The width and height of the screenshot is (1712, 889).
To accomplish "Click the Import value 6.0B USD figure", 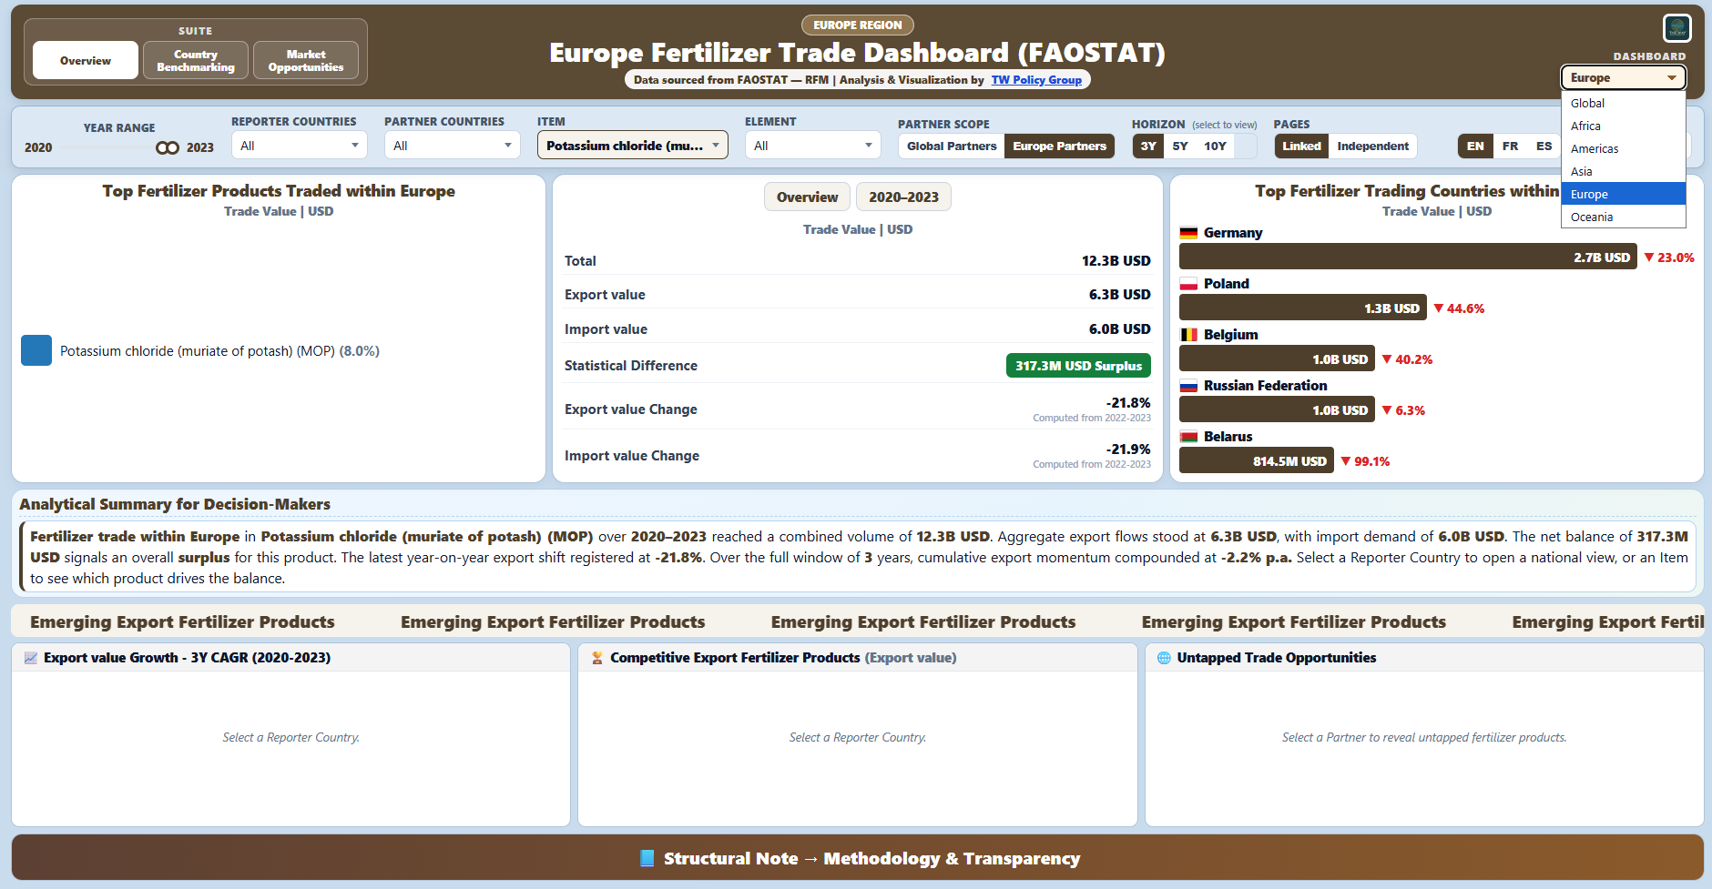I will click(1119, 329).
